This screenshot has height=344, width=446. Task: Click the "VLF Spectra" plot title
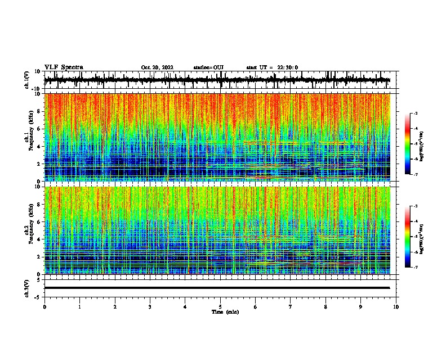64,67
